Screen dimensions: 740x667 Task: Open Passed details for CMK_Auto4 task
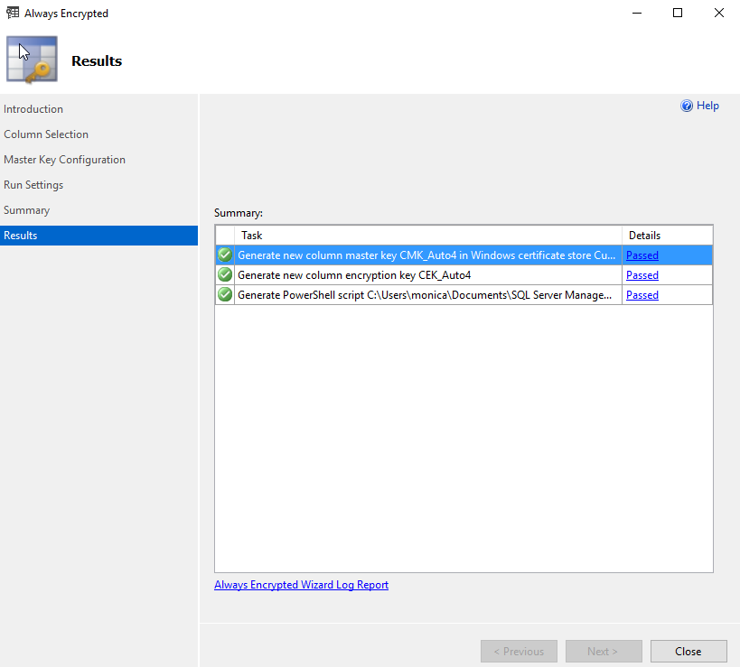point(642,255)
